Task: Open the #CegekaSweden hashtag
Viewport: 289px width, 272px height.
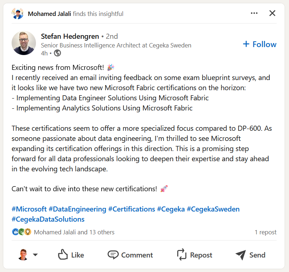Action: pyautogui.click(x=213, y=209)
